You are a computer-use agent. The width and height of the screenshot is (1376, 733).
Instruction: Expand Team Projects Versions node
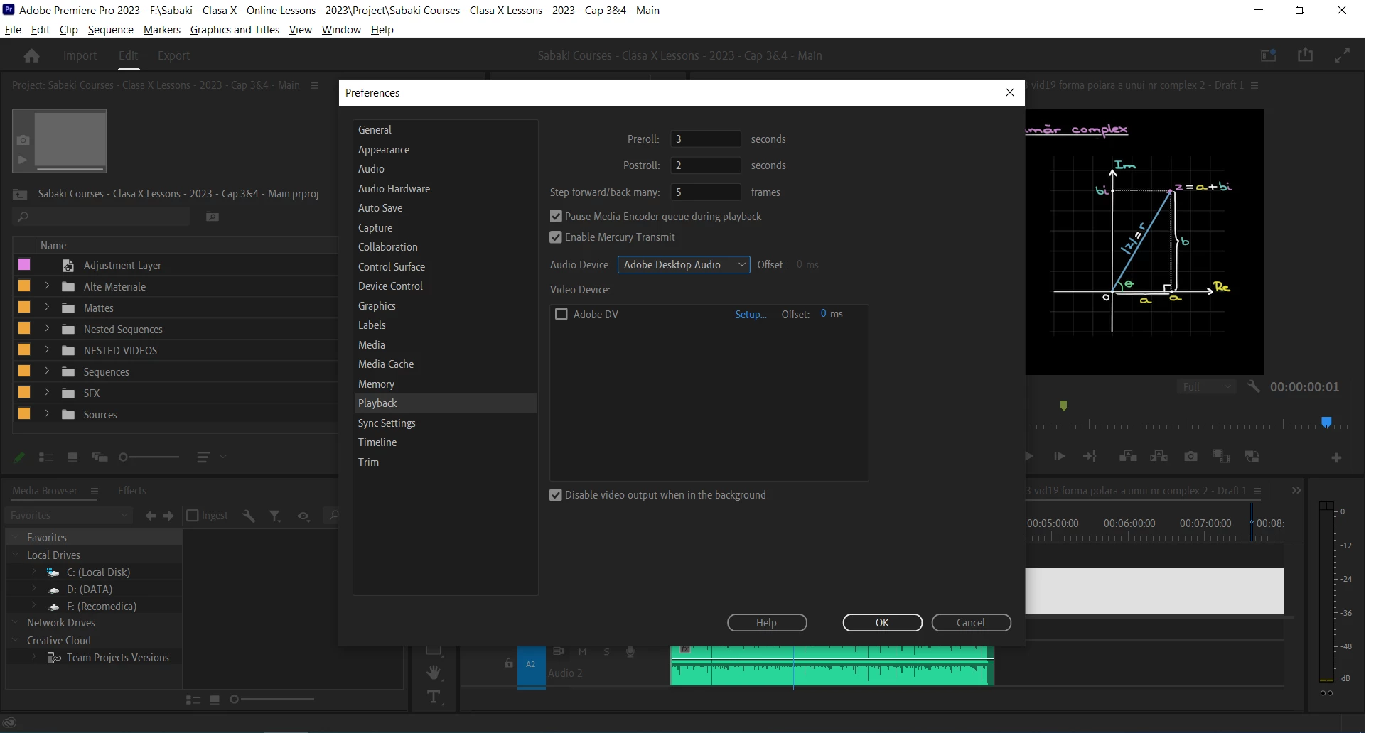(33, 657)
